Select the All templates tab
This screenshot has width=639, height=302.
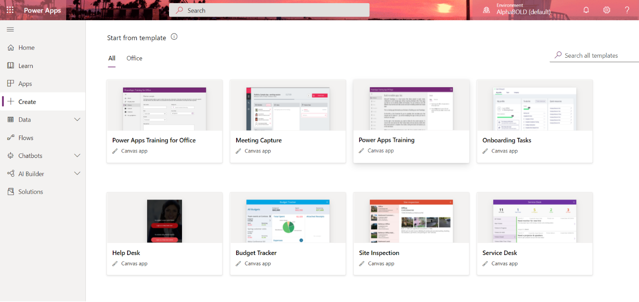pyautogui.click(x=111, y=58)
